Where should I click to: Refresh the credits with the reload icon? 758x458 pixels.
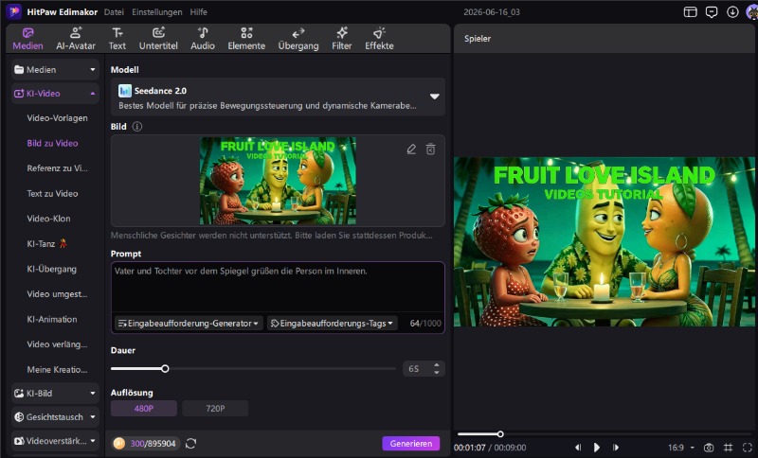(191, 443)
